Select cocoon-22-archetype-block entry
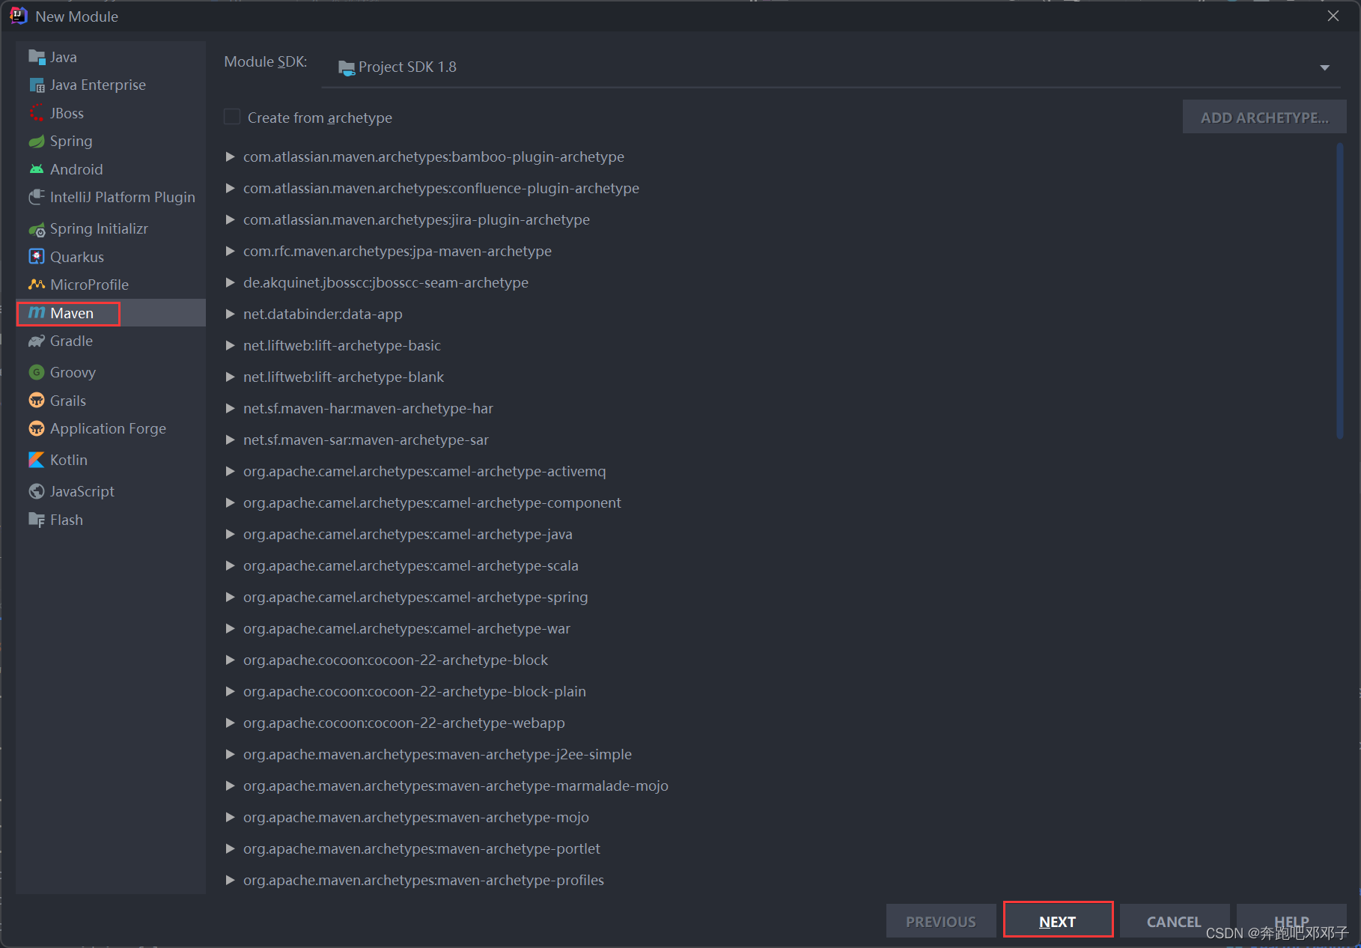This screenshot has height=948, width=1361. [395, 660]
